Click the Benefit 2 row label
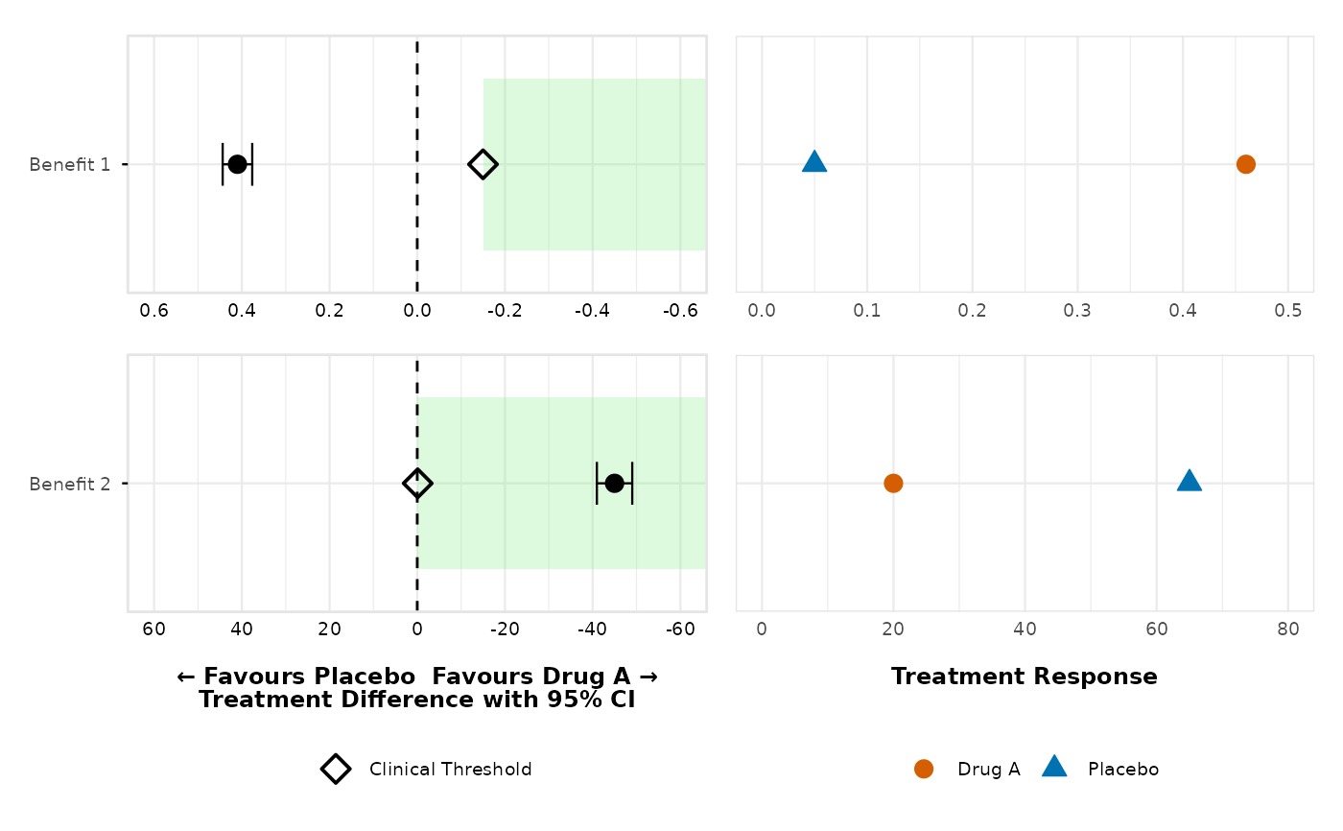 69,484
